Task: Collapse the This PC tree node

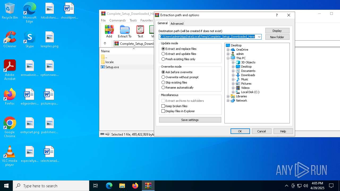Action: click(228, 58)
